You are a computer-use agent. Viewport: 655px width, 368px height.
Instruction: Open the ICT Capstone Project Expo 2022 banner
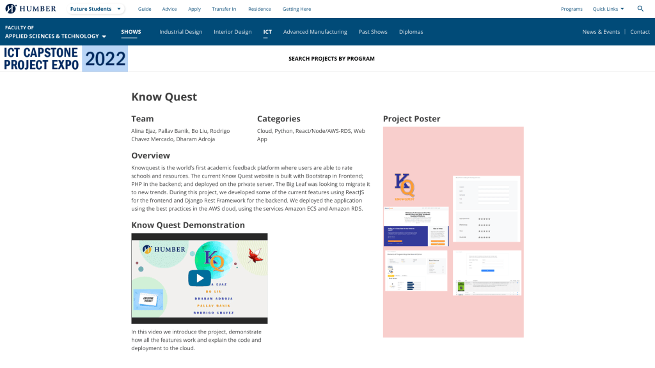click(x=64, y=59)
